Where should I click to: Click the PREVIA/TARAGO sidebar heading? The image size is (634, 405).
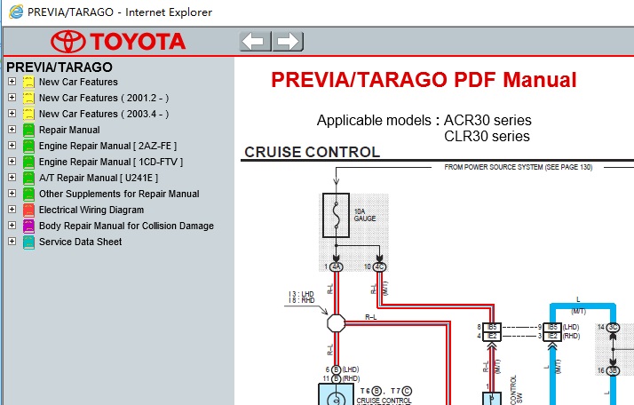(x=59, y=67)
